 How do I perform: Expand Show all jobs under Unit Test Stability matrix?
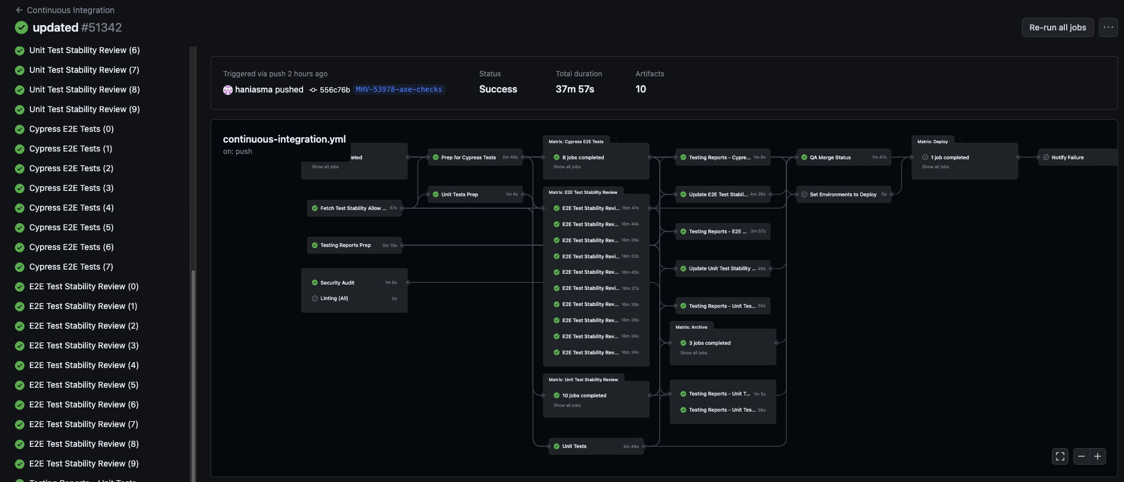[x=567, y=406]
